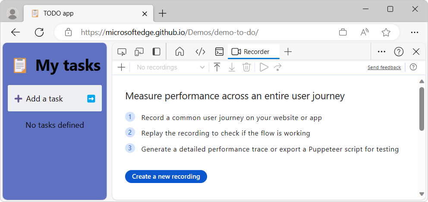This screenshot has width=428, height=202.
Task: Click the step-over replay icon
Action: point(277,67)
